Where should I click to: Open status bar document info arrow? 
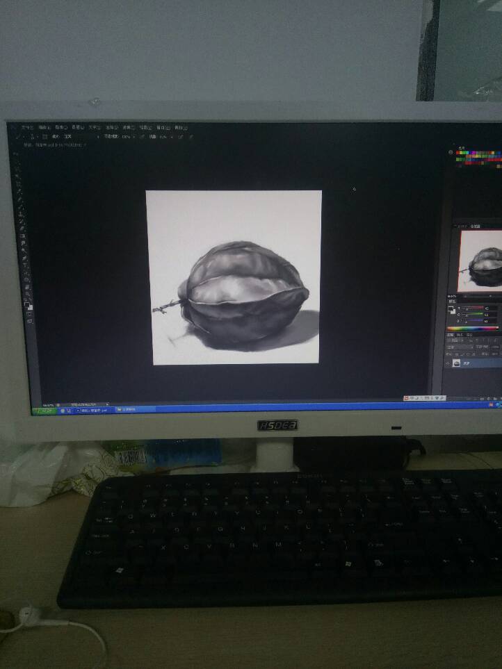(107, 404)
